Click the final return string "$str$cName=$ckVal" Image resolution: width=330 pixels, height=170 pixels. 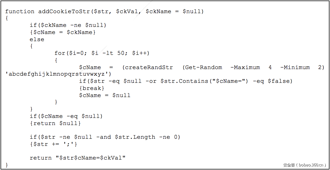[90, 158]
